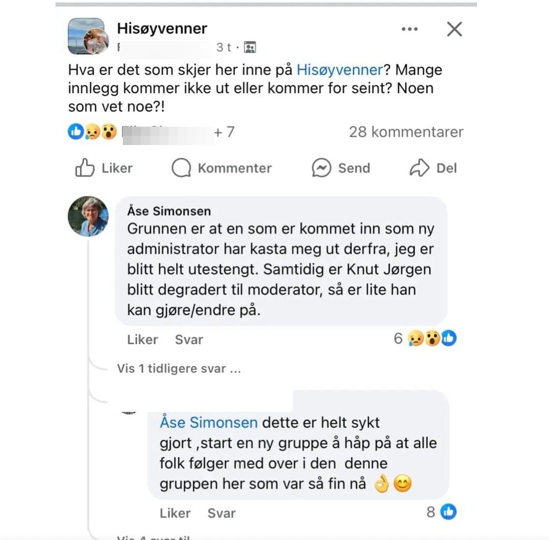Click the group members audience icon
The image size is (549, 540).
250,47
